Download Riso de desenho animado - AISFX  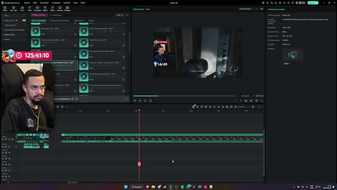123,34
